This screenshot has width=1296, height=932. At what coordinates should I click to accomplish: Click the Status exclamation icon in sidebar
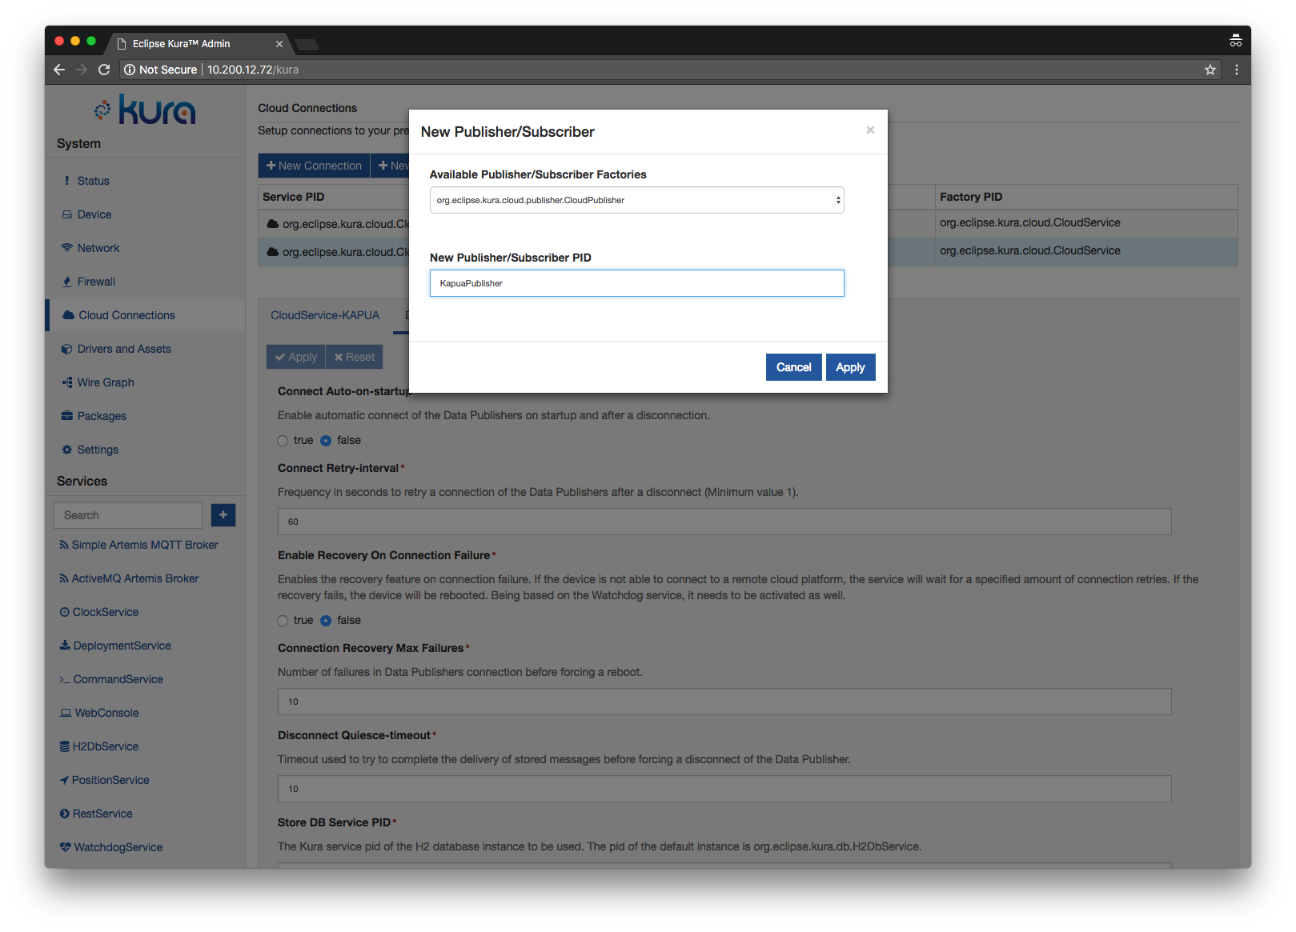[x=67, y=181]
